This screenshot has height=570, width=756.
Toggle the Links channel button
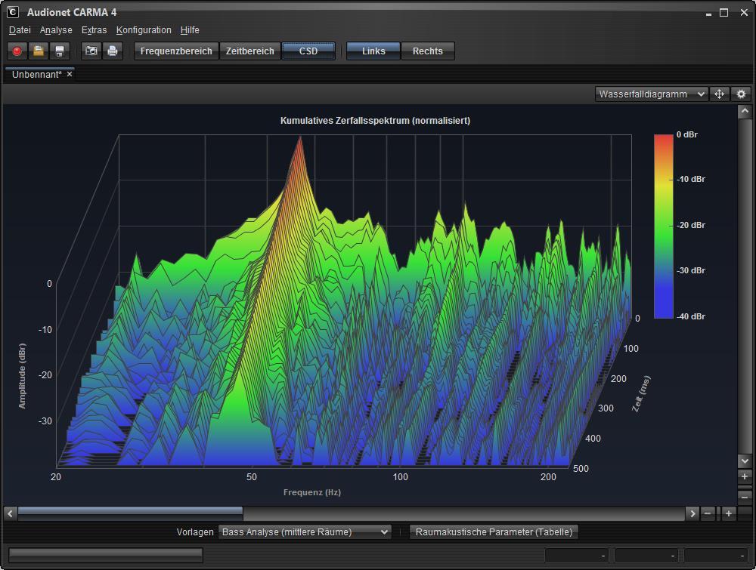pyautogui.click(x=373, y=51)
